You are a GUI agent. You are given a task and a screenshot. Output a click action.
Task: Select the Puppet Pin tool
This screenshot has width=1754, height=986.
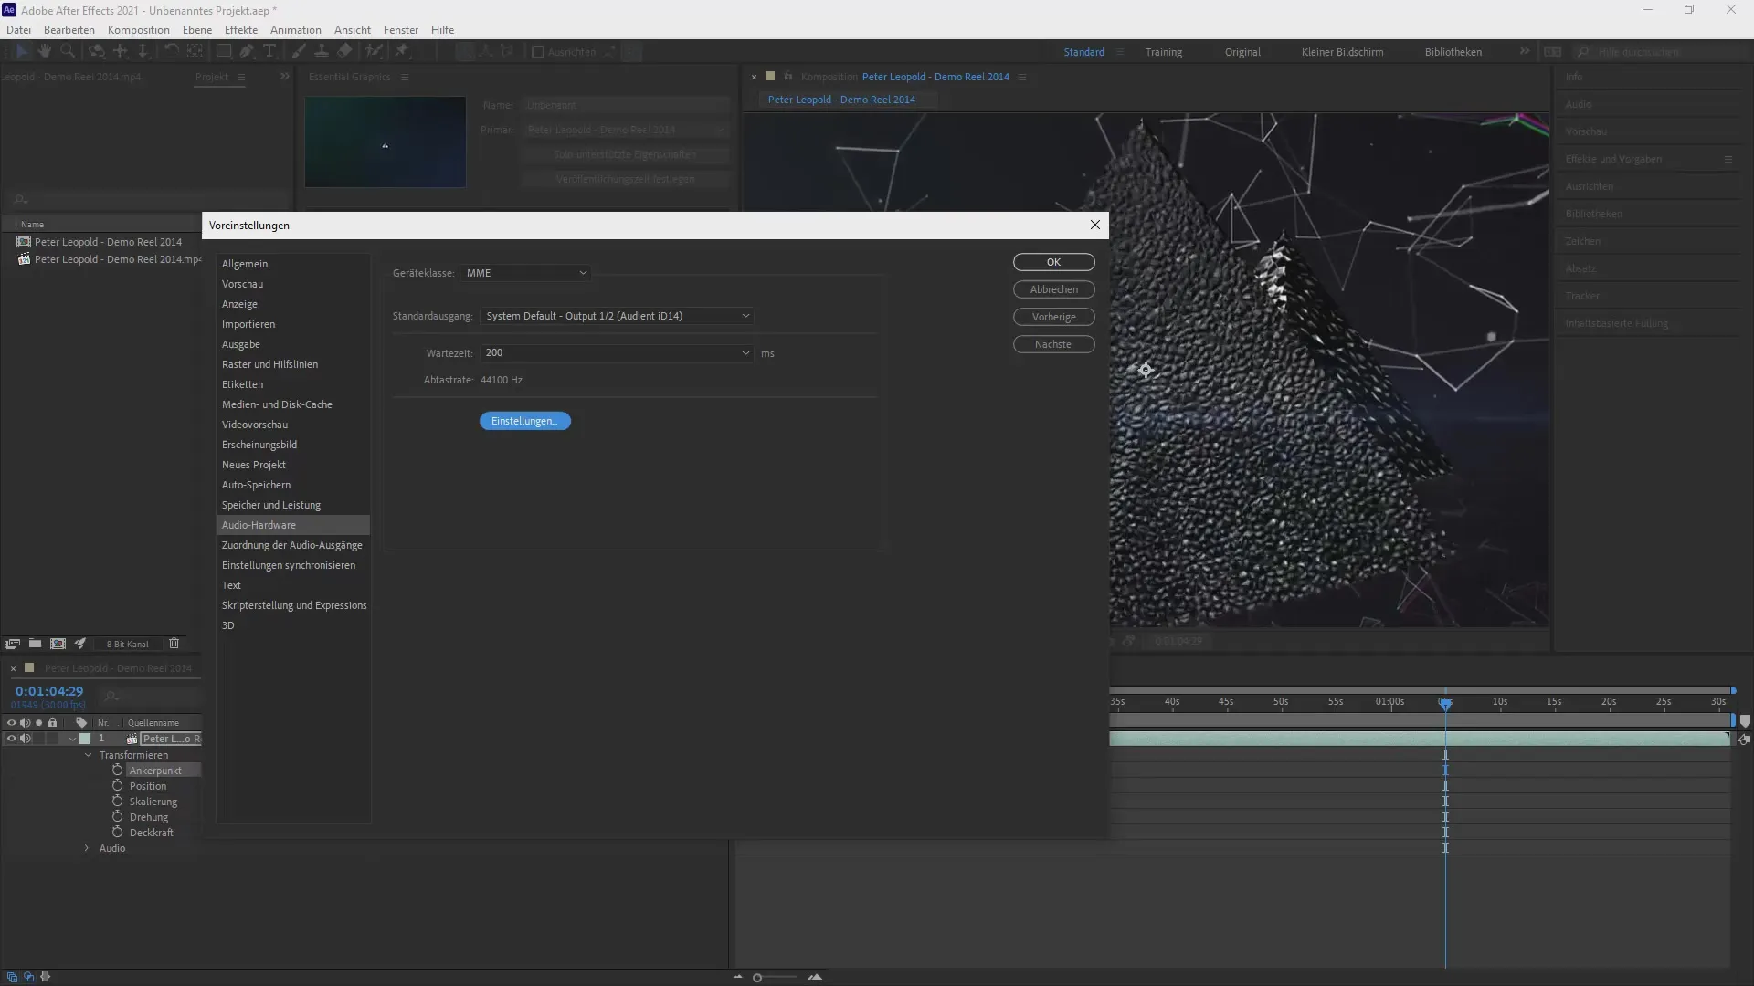[402, 52]
